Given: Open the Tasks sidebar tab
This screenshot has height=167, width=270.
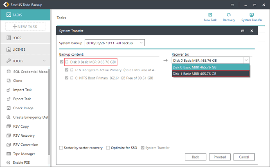Looking at the screenshot, I should point(25,15).
